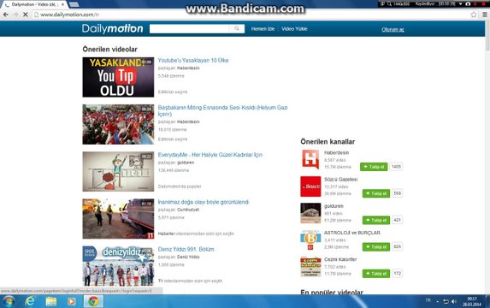Open gulduren channel avatar

pos(310,213)
